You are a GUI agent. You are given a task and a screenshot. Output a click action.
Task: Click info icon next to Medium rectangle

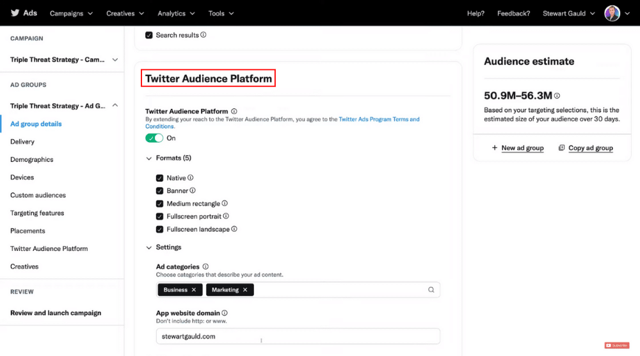click(225, 204)
